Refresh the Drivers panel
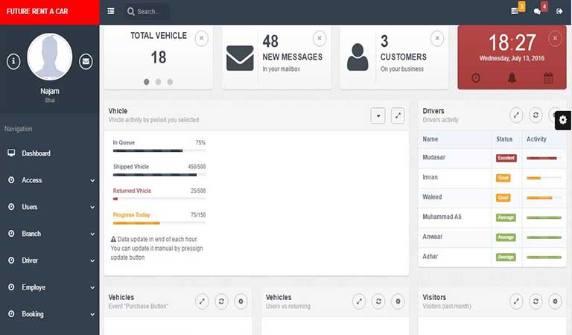The height and width of the screenshot is (335, 572). [x=536, y=115]
